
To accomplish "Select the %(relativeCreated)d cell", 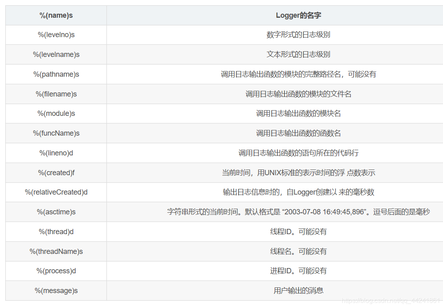I will click(56, 192).
